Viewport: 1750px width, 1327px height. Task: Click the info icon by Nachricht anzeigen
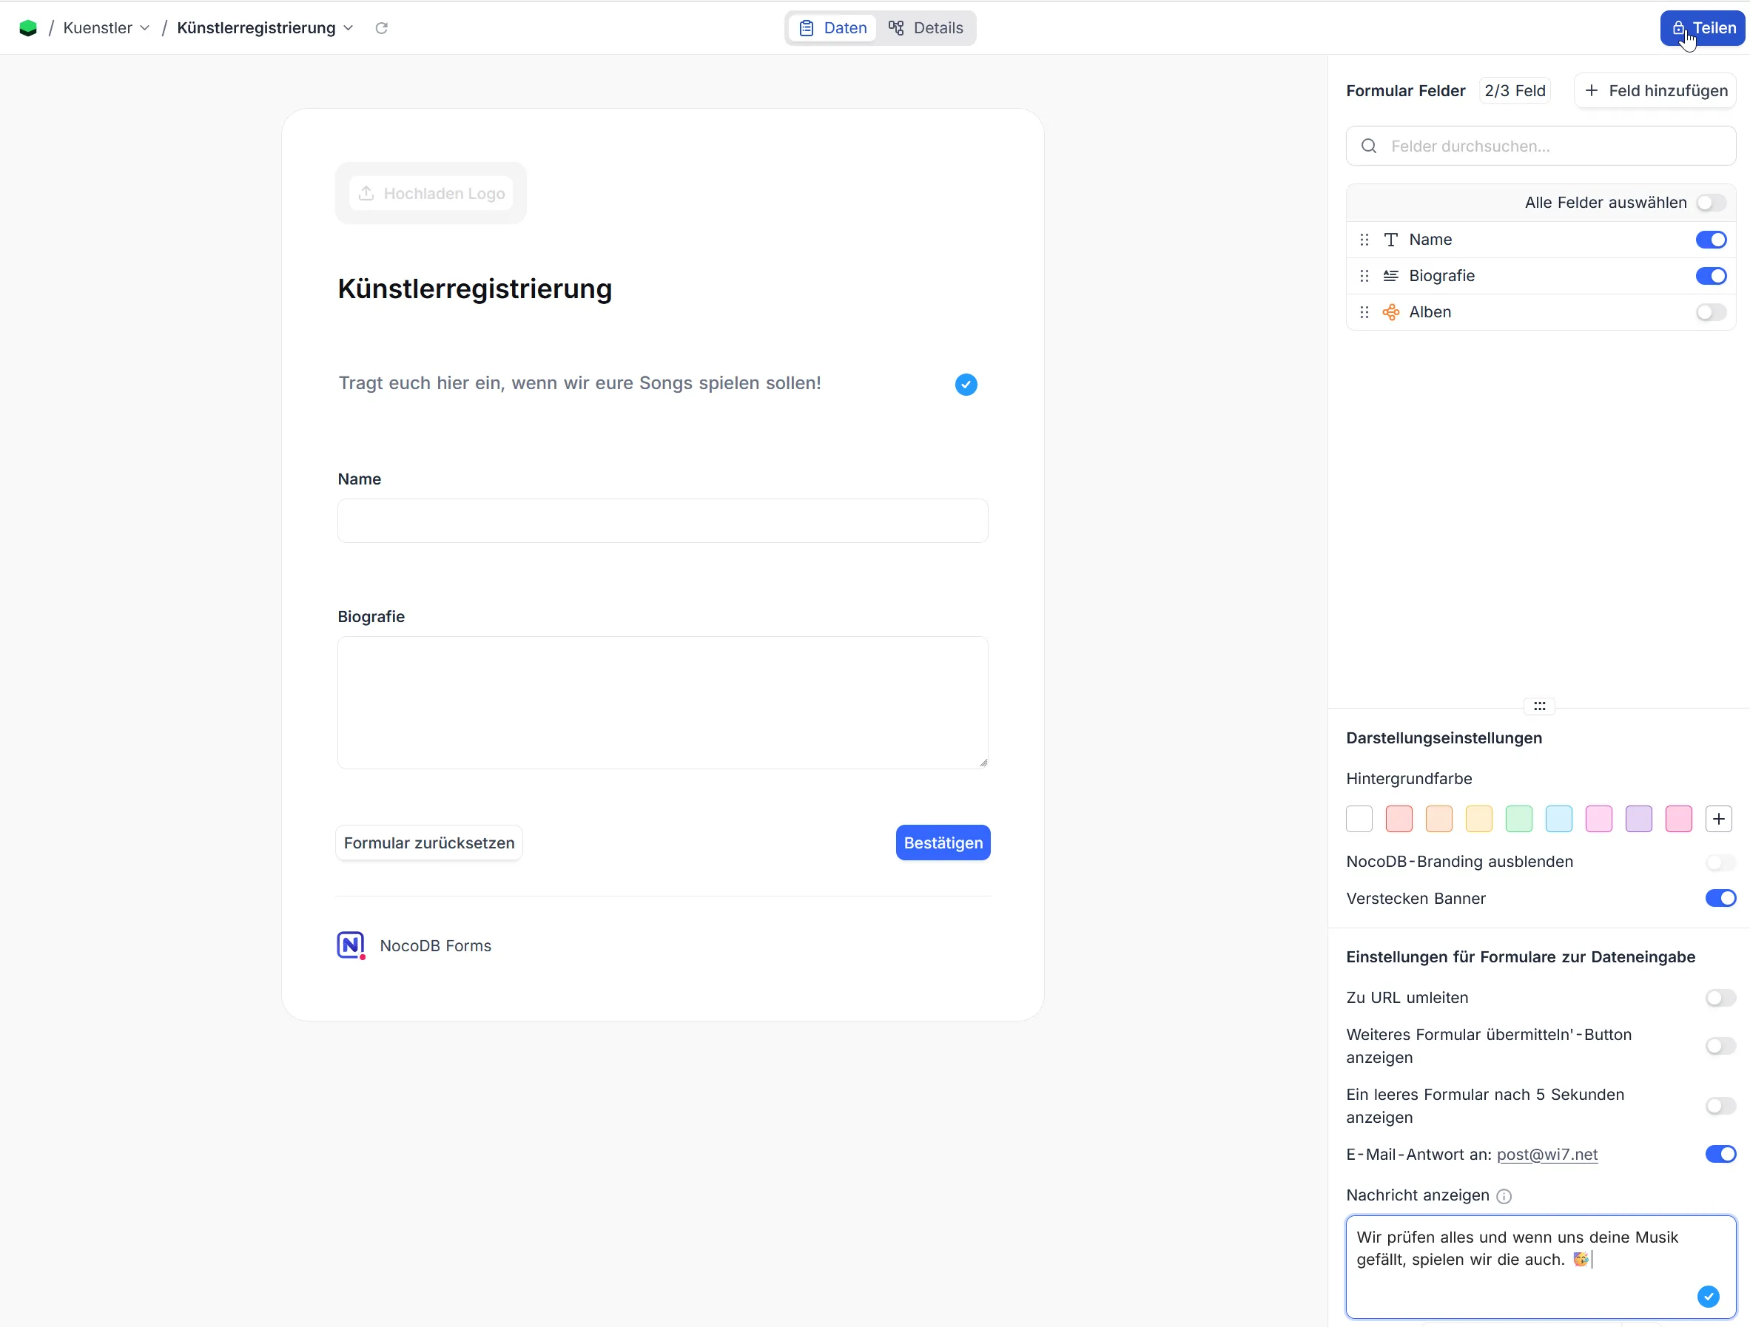click(1504, 1197)
